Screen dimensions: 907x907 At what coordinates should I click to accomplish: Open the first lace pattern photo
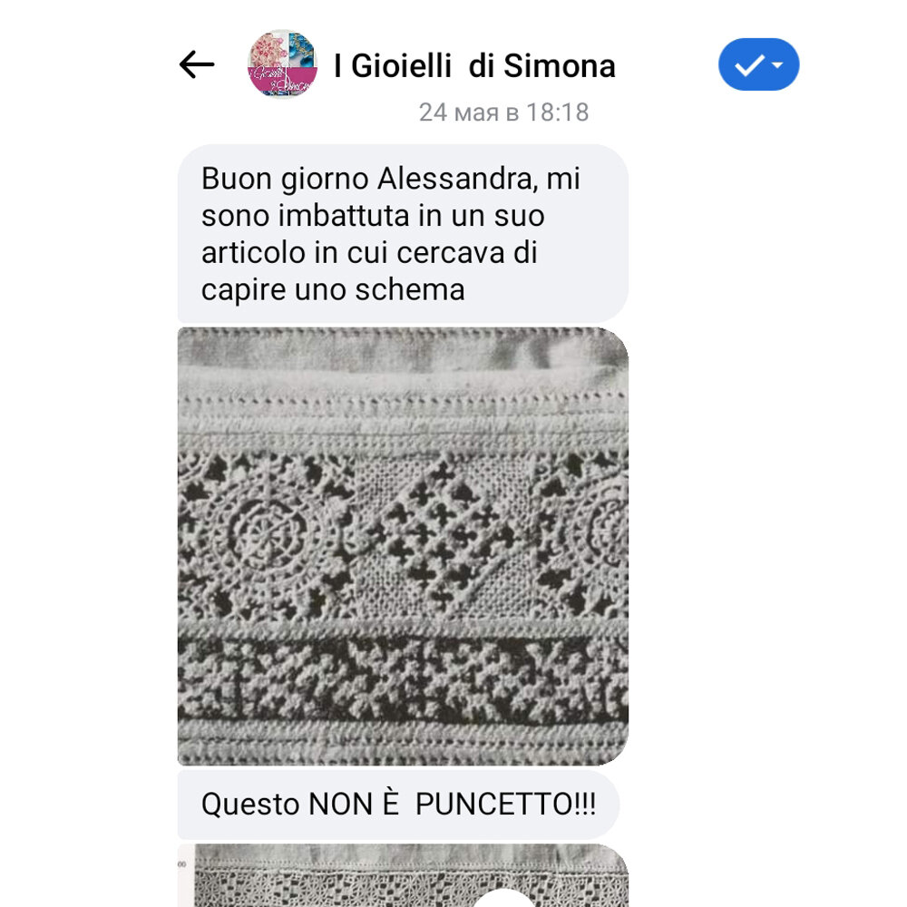(403, 546)
